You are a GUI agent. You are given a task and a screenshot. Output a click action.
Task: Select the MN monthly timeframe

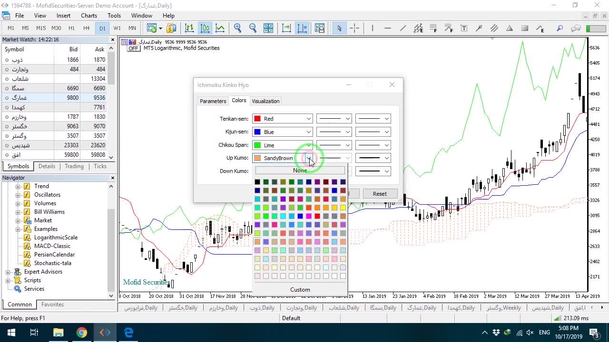(x=132, y=28)
